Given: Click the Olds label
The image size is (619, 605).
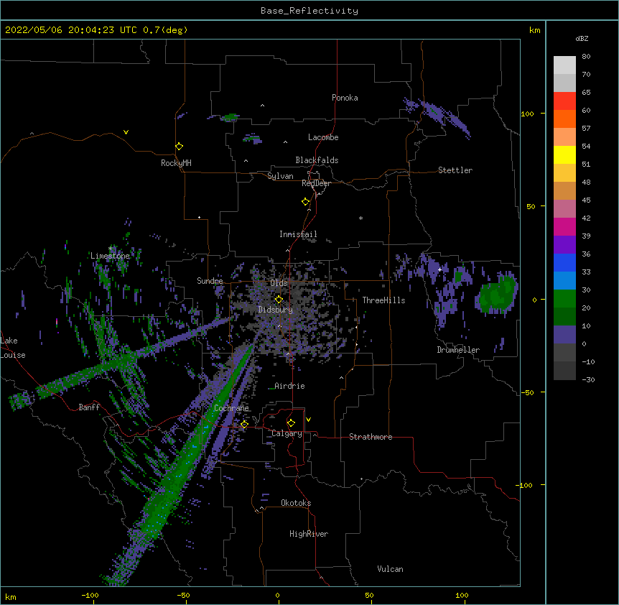Looking at the screenshot, I should coord(279,283).
